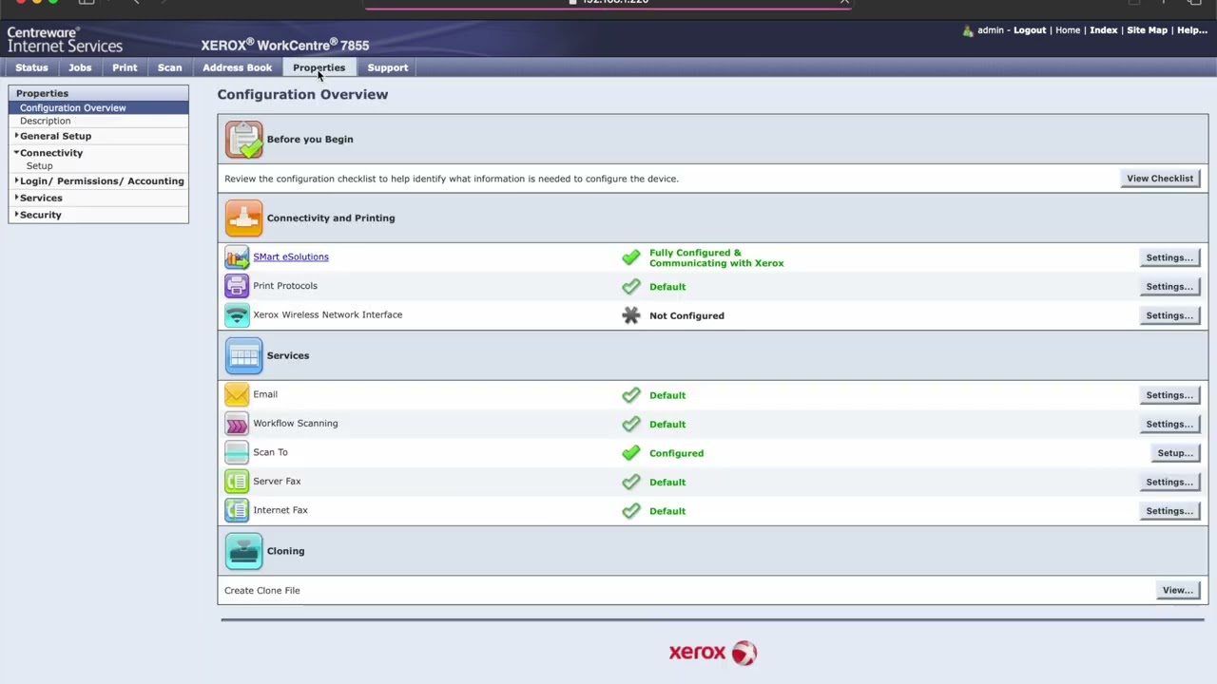Click the Xerox Wireless Network Interface icon
1217x684 pixels.
[x=237, y=314]
